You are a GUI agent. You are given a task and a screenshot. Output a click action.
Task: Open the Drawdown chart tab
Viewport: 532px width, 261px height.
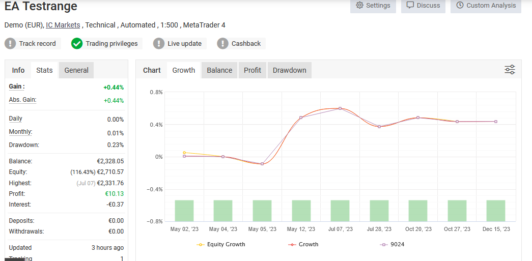pyautogui.click(x=289, y=70)
